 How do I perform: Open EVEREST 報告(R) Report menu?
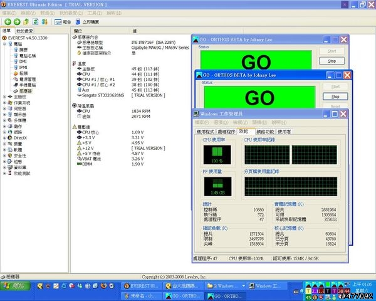click(48, 13)
